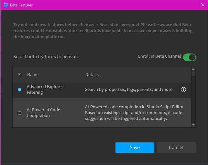208x165 pixels.
Task: Click the Name column header
Action: click(x=33, y=75)
